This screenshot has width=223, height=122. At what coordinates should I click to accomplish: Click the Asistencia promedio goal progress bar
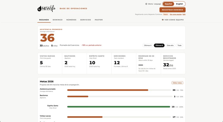pyautogui.click(x=119, y=90)
